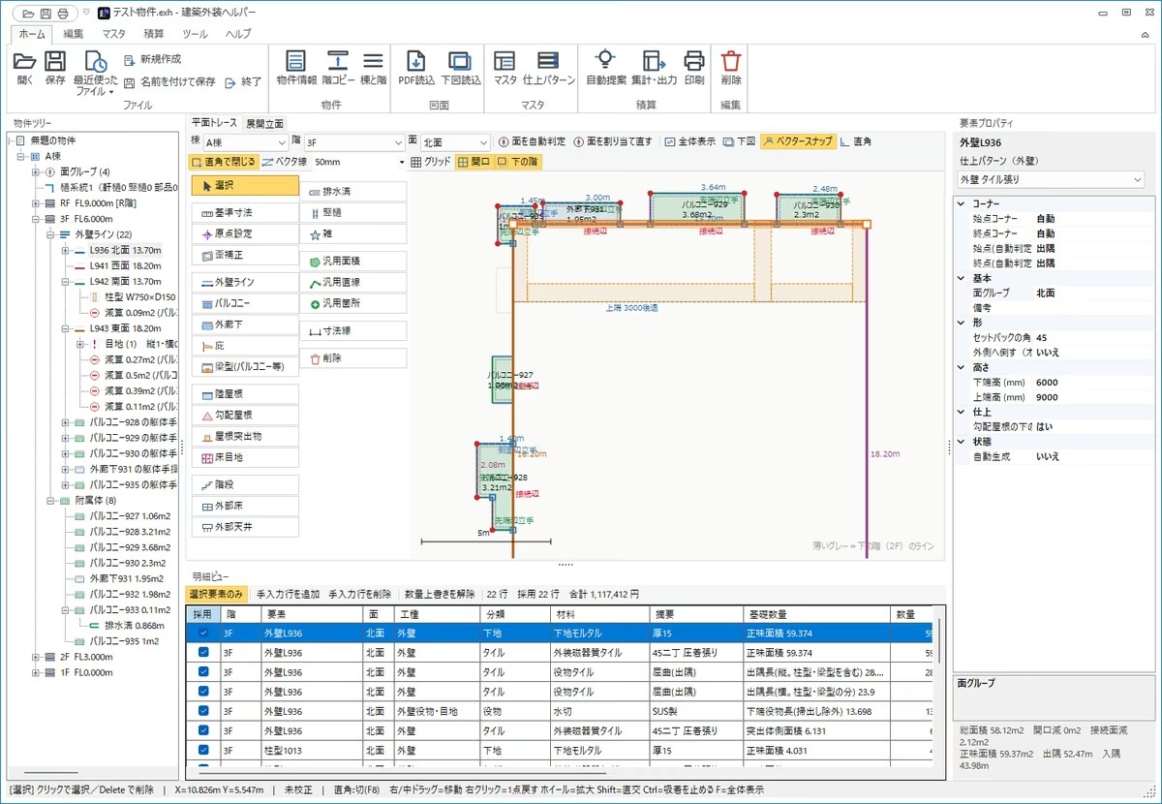Viewport: 1162px width, 804px height.
Task: Click the 保存 (save) ribbon icon
Action: [55, 70]
